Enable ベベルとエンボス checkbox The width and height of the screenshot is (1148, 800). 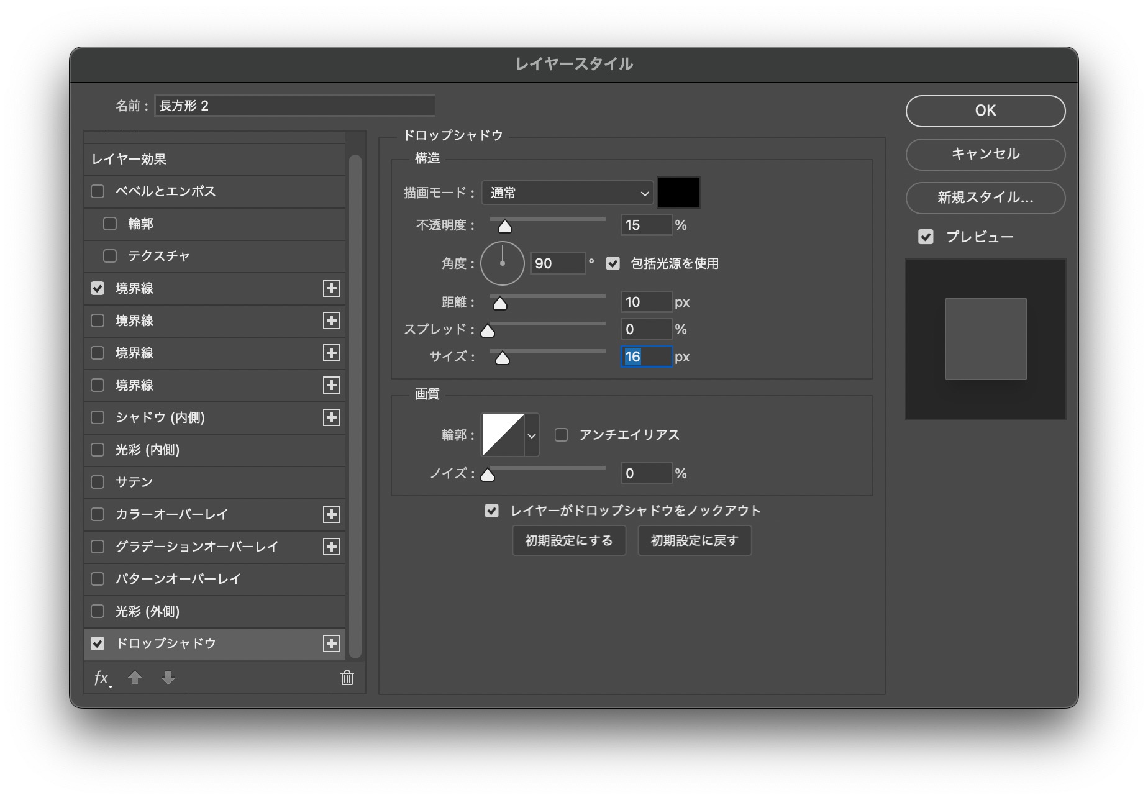(98, 191)
